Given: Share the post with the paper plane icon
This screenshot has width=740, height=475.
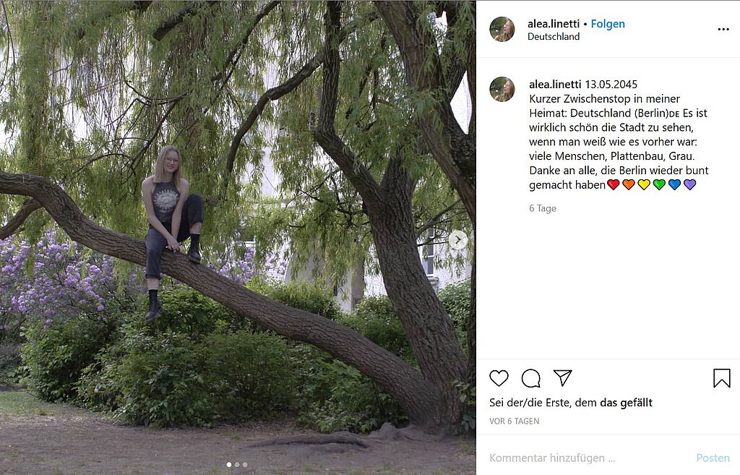Looking at the screenshot, I should pyautogui.click(x=562, y=377).
